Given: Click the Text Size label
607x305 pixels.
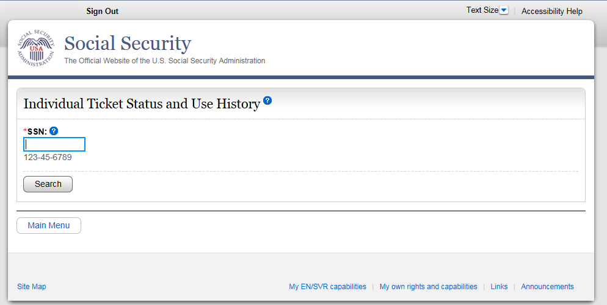Looking at the screenshot, I should pyautogui.click(x=482, y=10).
